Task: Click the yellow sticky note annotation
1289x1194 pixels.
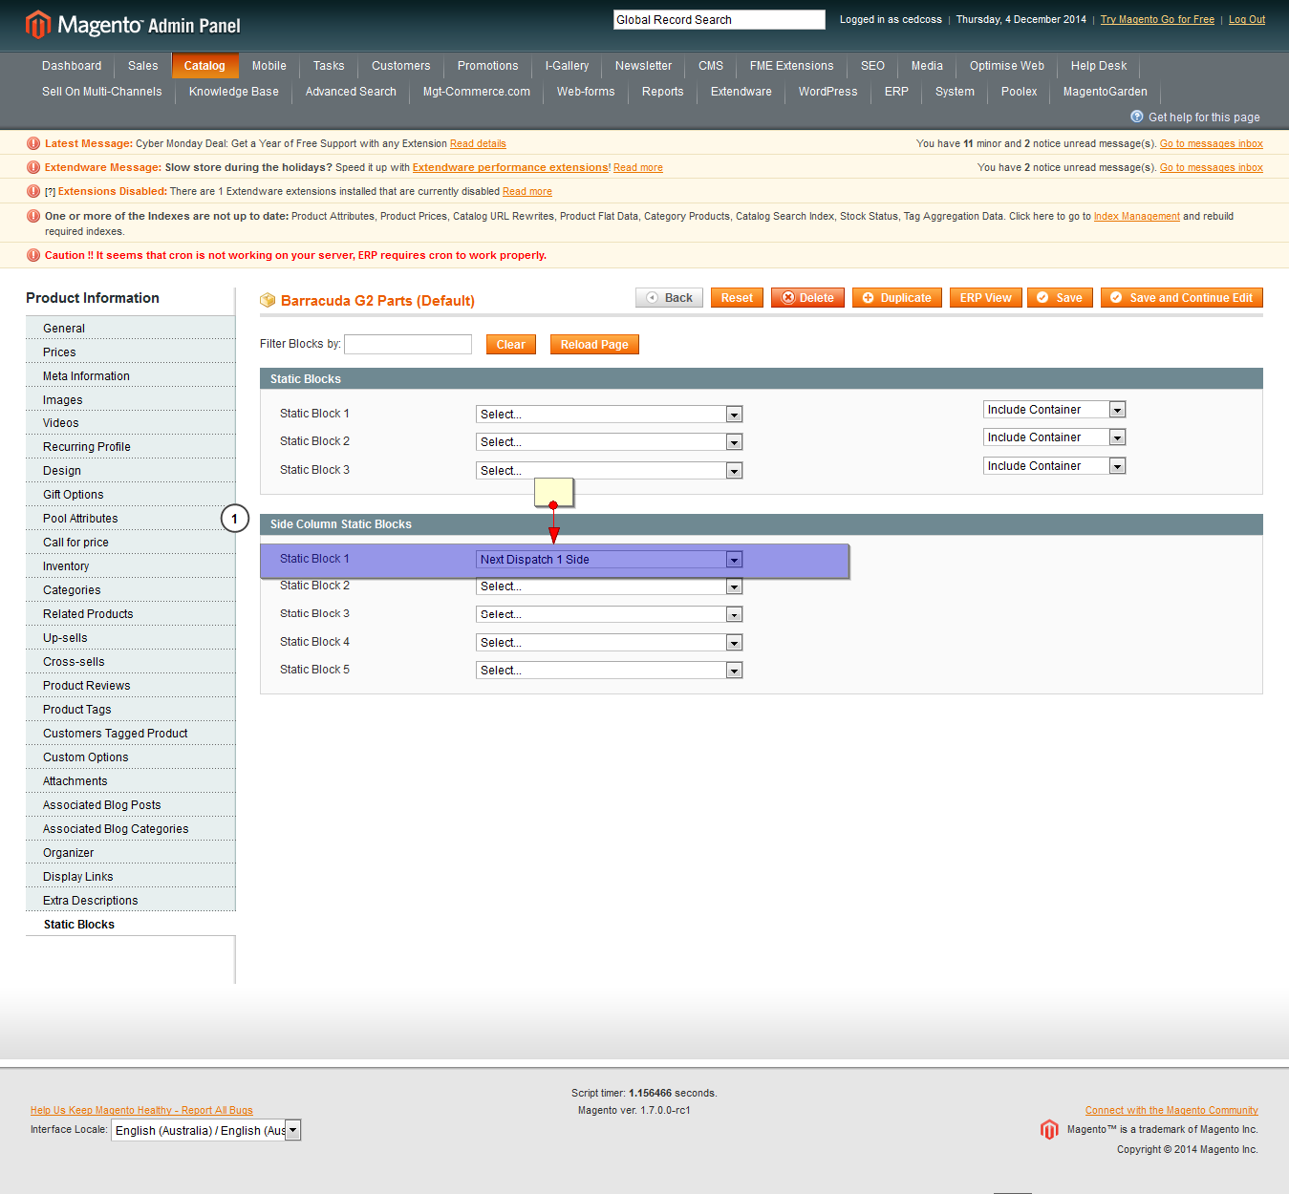Action: tap(553, 491)
